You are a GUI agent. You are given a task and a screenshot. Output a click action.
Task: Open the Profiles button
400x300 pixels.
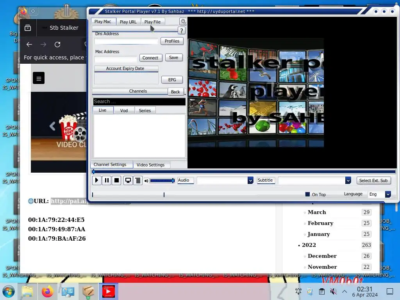tap(172, 41)
